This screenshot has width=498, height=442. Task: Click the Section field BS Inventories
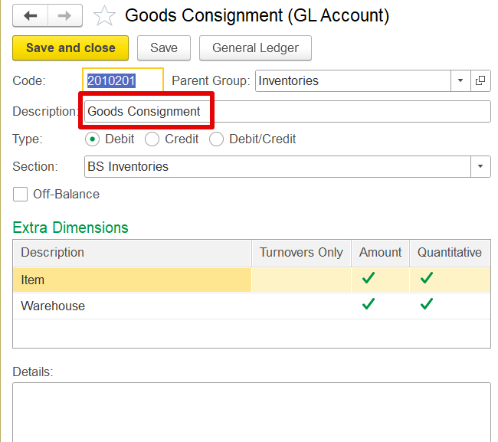pos(277,166)
